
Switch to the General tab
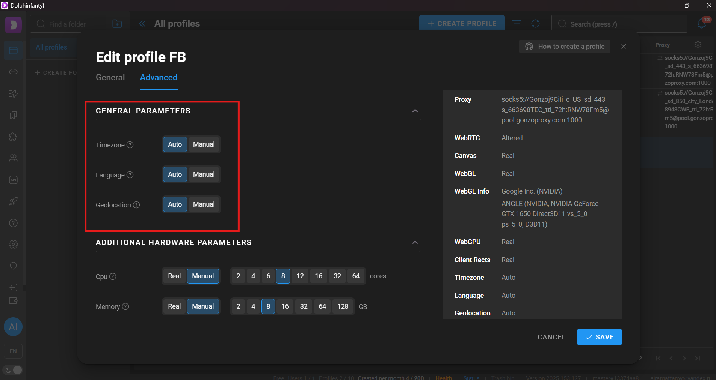click(x=110, y=77)
